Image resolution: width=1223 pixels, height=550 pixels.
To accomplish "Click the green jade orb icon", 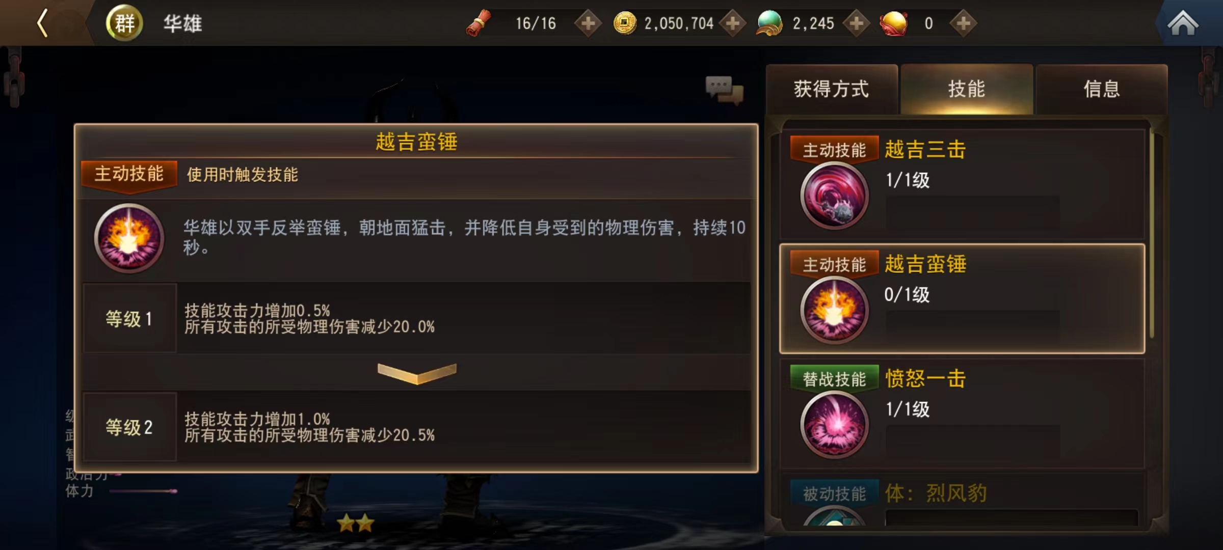I will [x=769, y=23].
